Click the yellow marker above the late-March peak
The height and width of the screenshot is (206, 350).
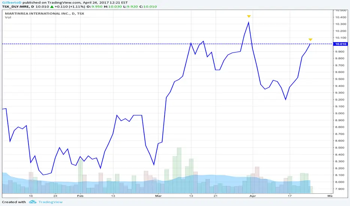249,16
